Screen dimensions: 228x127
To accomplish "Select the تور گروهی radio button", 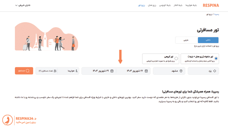I will pyautogui.click(x=176, y=58).
